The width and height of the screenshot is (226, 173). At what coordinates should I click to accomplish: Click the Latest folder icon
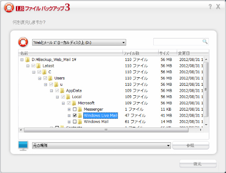tap(38, 66)
